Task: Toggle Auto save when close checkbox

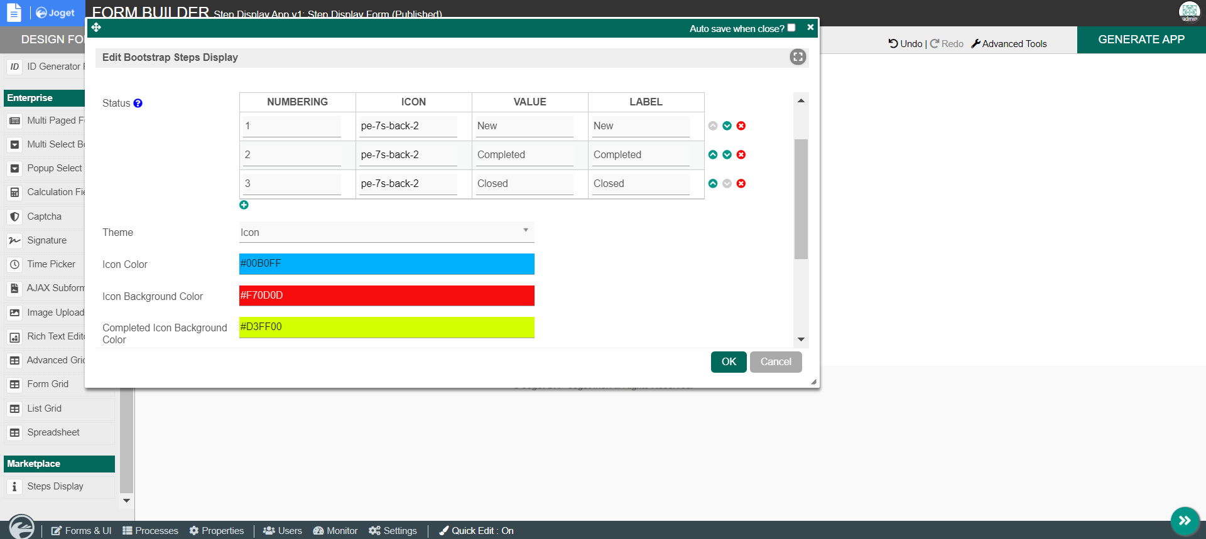Action: (x=791, y=28)
